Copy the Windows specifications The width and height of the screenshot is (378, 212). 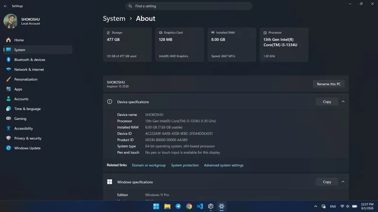point(327,182)
